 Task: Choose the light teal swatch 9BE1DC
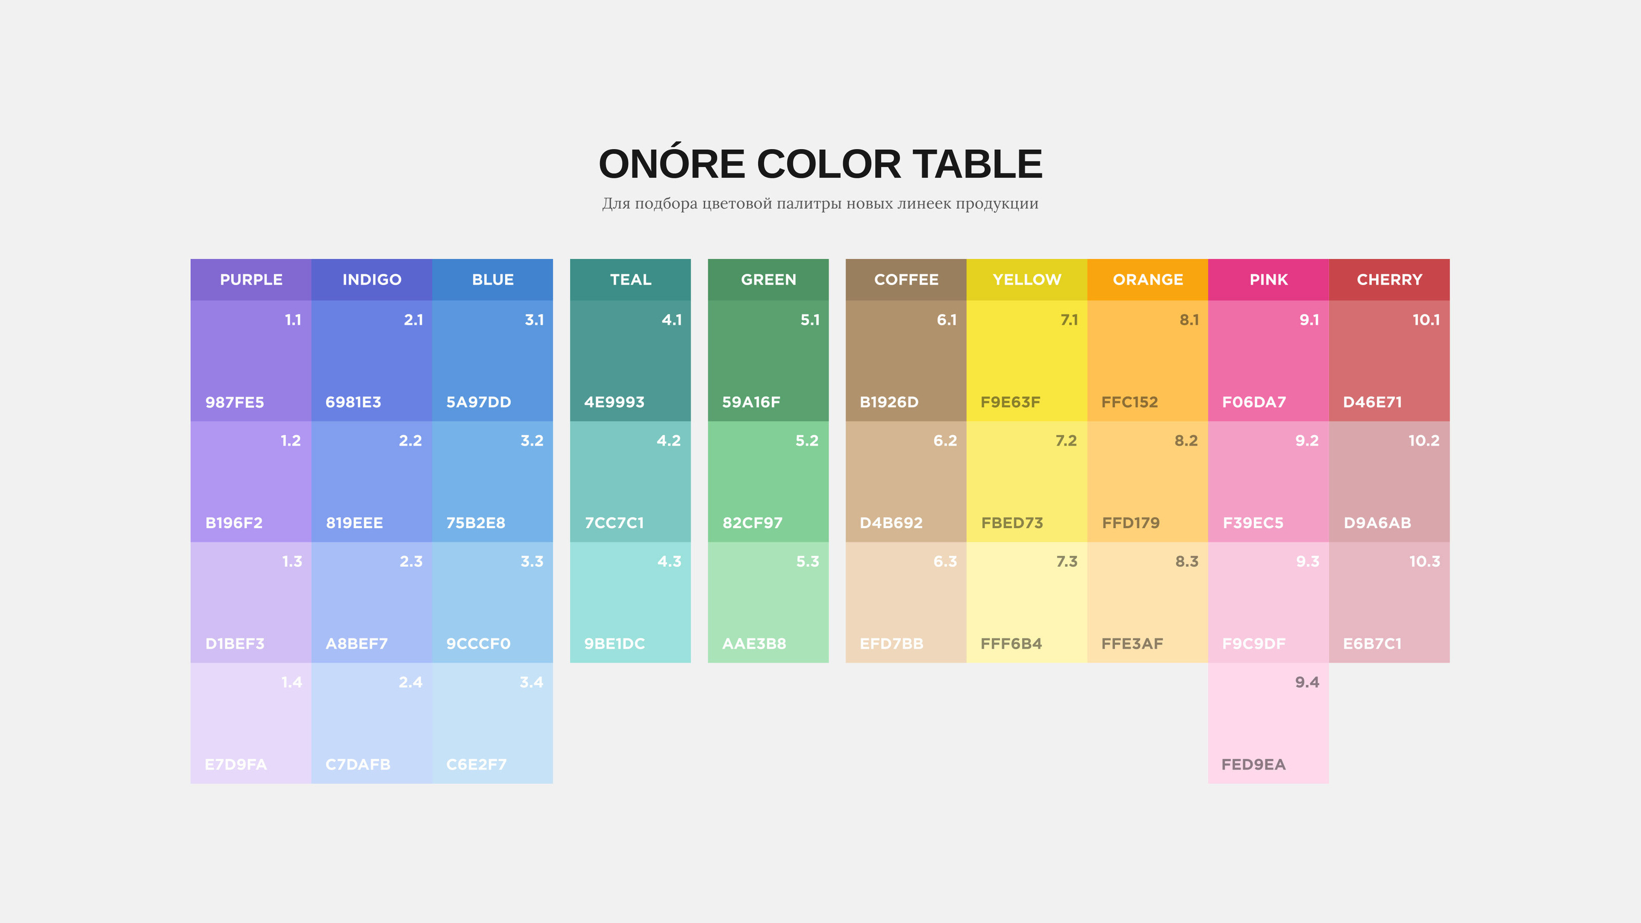(630, 602)
